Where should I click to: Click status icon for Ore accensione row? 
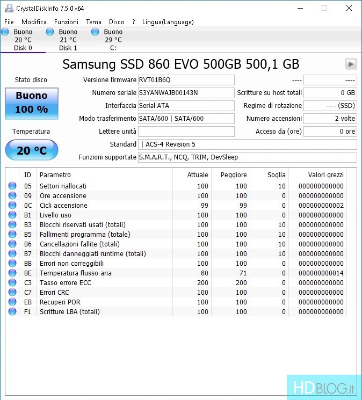(x=12, y=195)
